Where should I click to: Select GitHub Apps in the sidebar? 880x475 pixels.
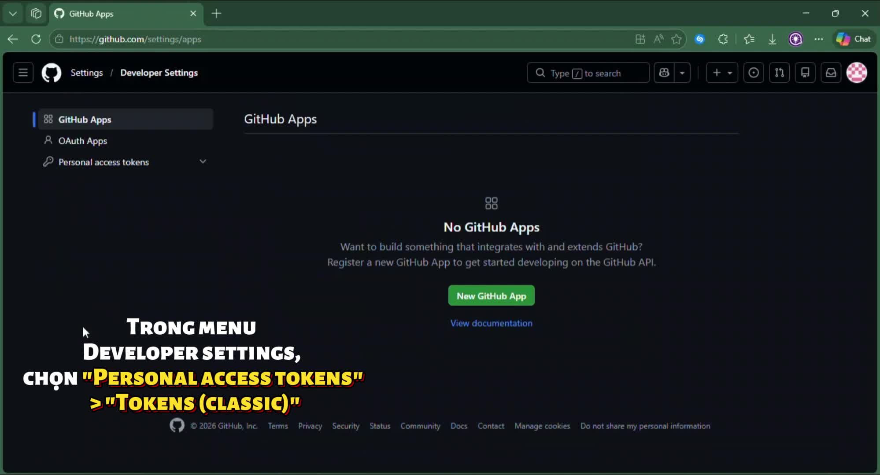click(x=126, y=119)
